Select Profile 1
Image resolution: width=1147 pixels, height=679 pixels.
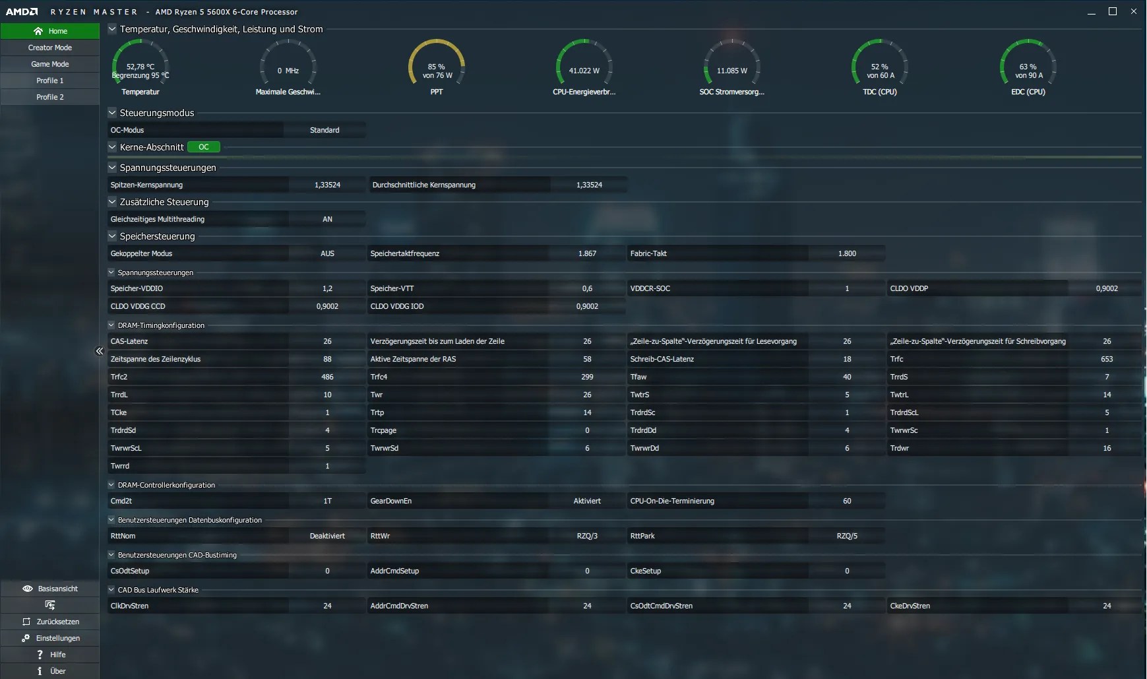pyautogui.click(x=49, y=80)
